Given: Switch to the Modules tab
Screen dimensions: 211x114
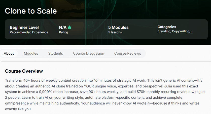Looking at the screenshot, I should (31, 53).
